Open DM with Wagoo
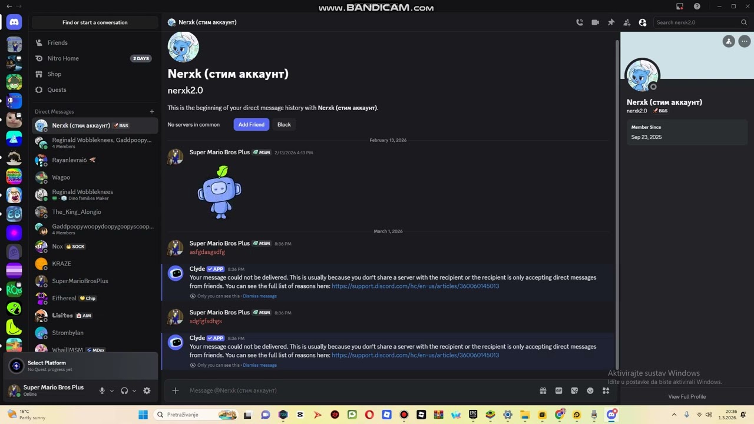This screenshot has width=754, height=424. coord(95,177)
